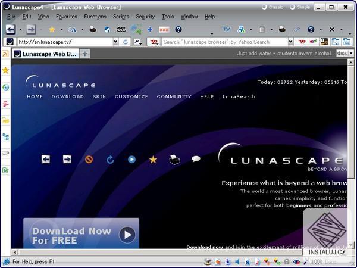Click the Yahoo Search input field
357x268 pixels.
(x=225, y=42)
